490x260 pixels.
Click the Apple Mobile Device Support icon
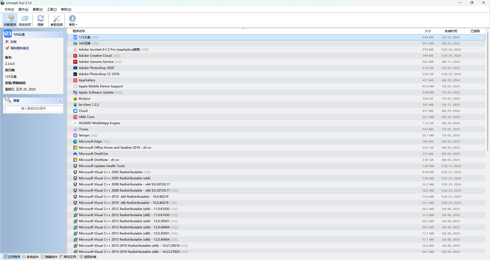75,86
